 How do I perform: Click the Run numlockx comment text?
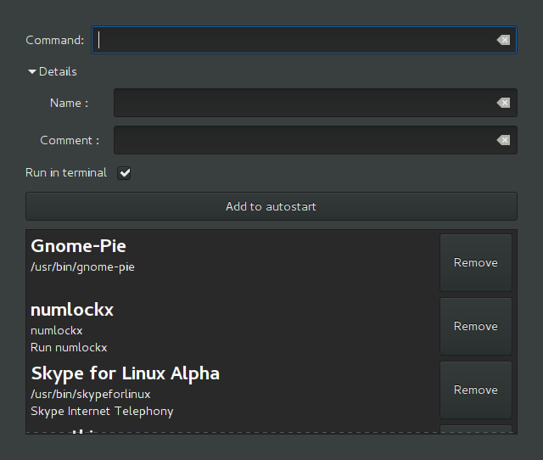pos(69,347)
